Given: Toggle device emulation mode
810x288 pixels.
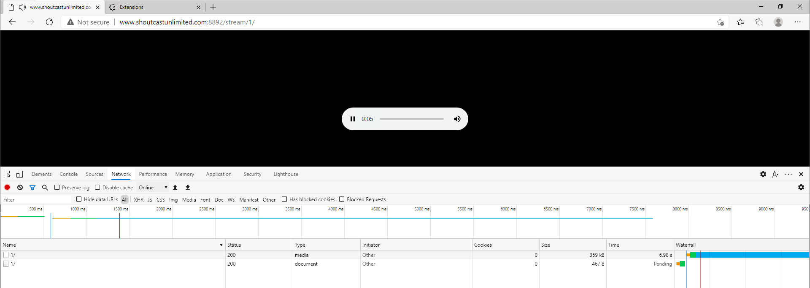Looking at the screenshot, I should point(19,174).
